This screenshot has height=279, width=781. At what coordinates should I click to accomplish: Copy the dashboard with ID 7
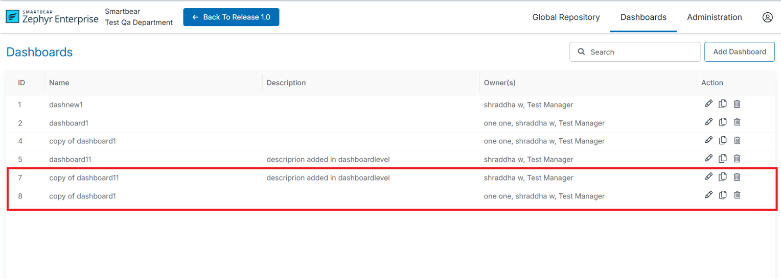[723, 177]
